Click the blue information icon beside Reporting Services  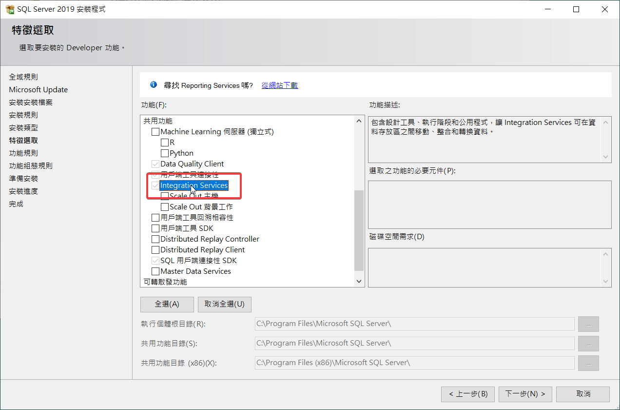click(x=154, y=85)
